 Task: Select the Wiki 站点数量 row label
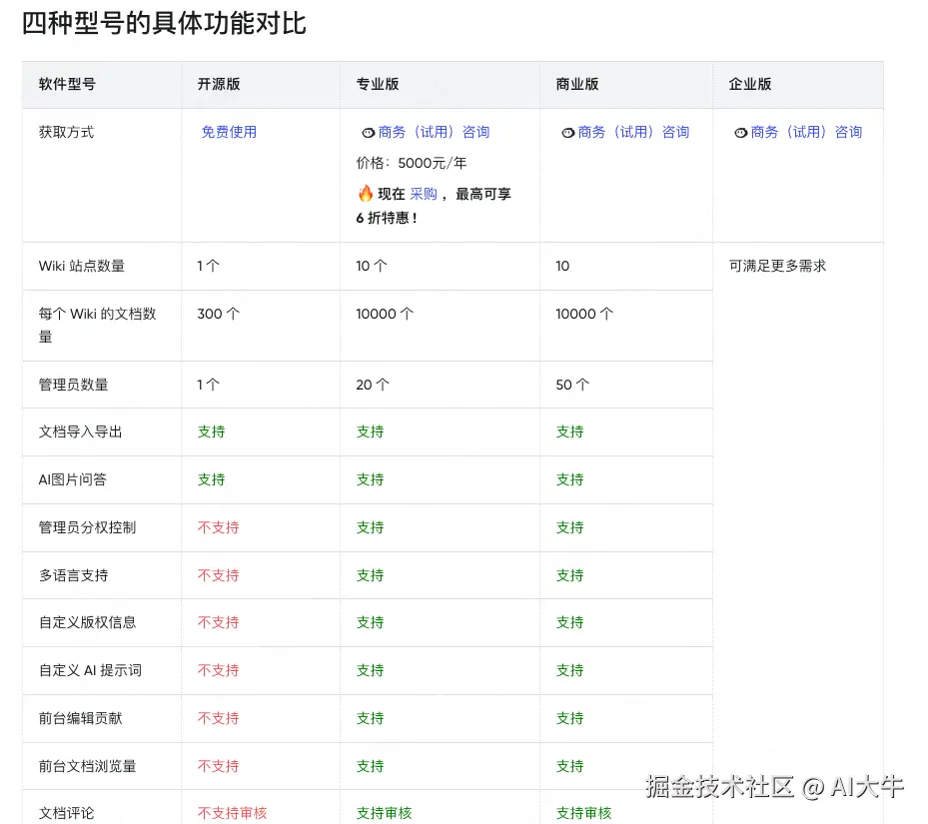(x=82, y=266)
